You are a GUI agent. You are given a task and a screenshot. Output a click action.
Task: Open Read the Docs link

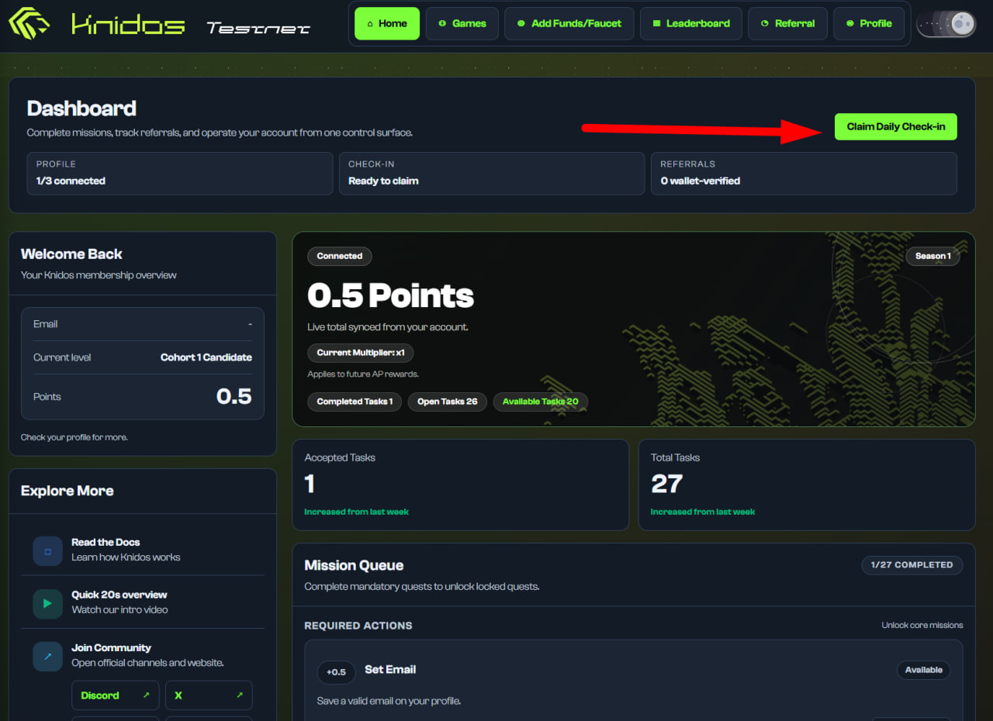pyautogui.click(x=143, y=550)
